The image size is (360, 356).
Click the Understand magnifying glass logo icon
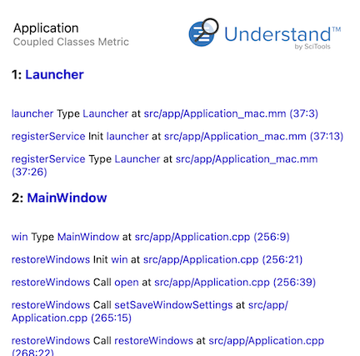pyautogui.click(x=203, y=33)
